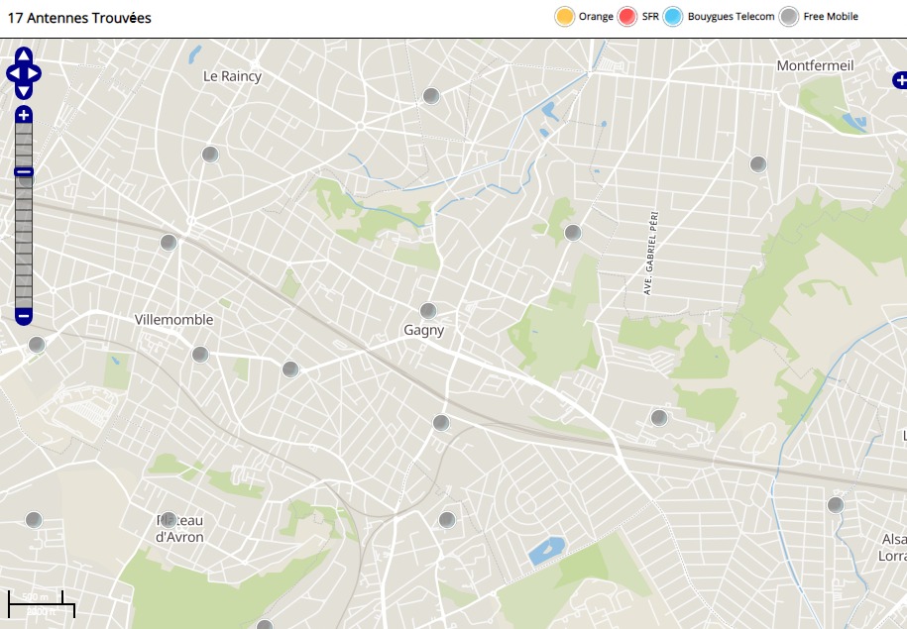907x629 pixels.
Task: Select antenna marker below Le Raincy label
Action: pyautogui.click(x=210, y=155)
